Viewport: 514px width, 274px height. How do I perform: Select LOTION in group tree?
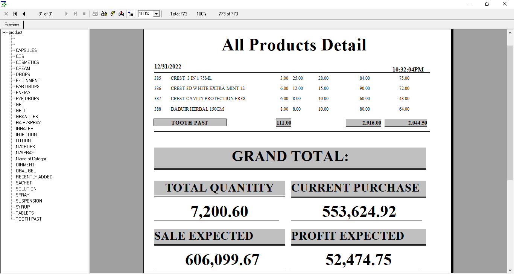[23, 141]
